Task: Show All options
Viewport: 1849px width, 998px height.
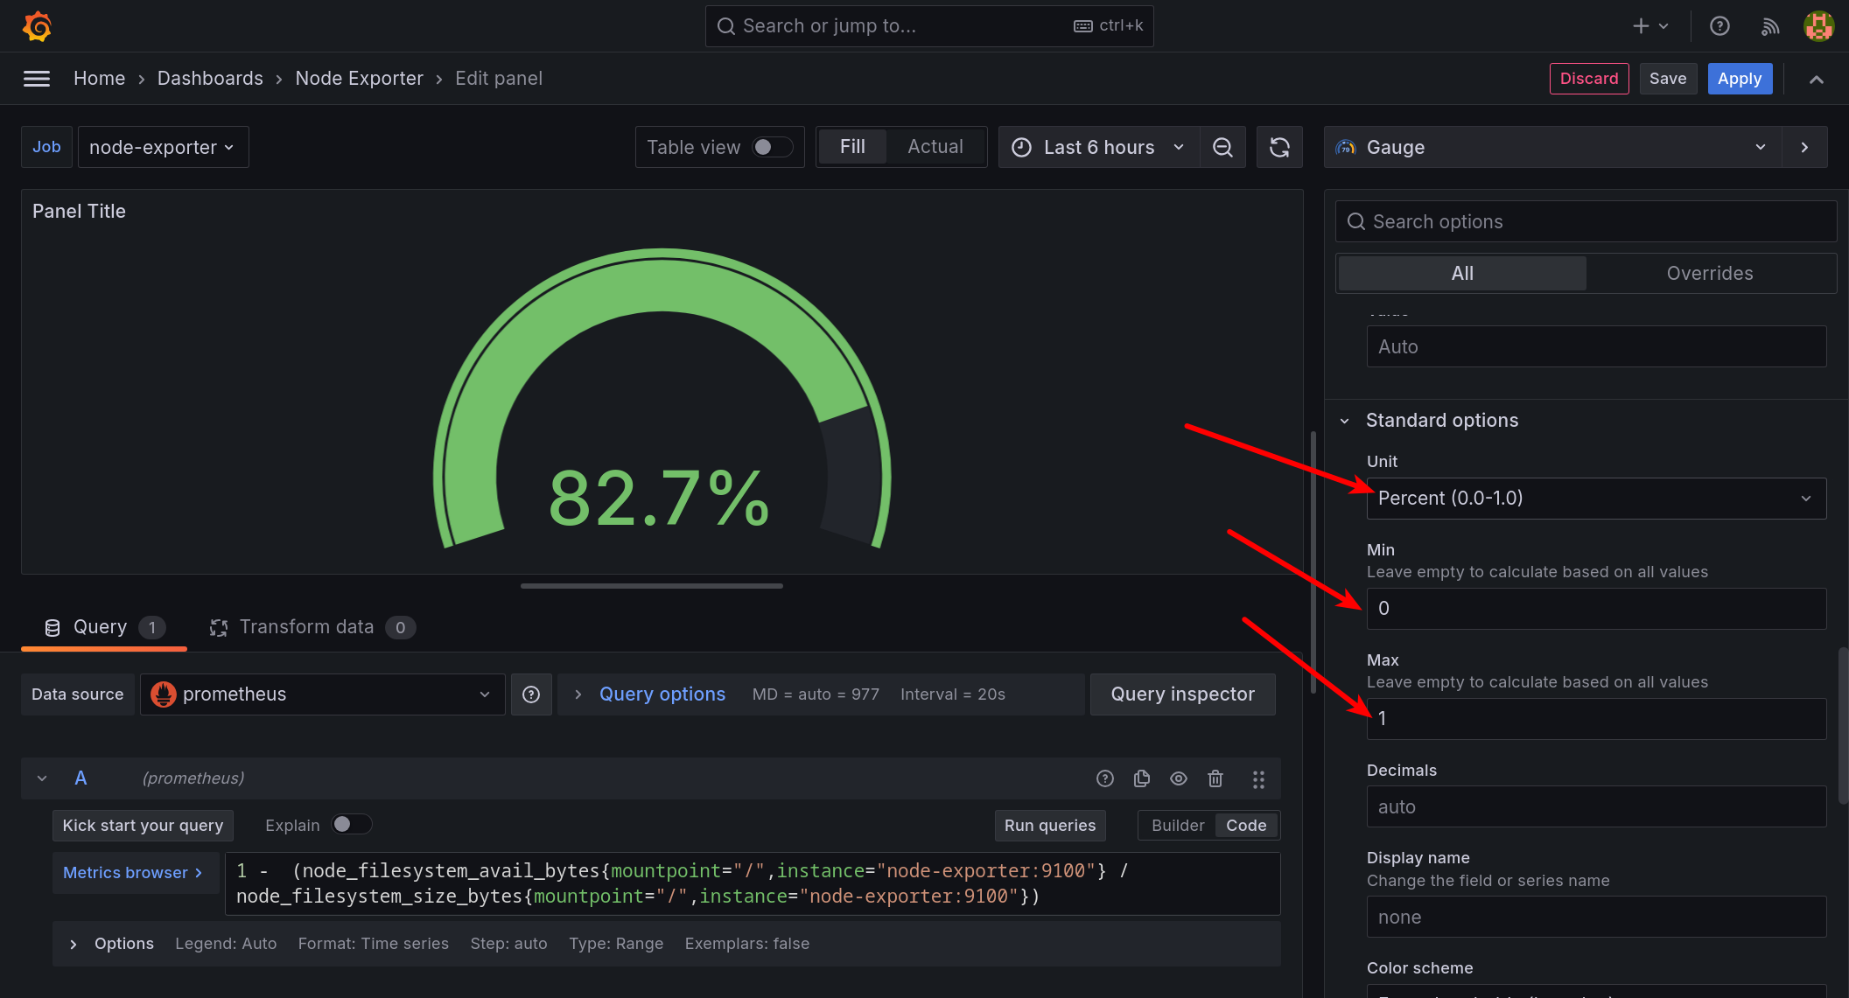Action: pos(1462,274)
